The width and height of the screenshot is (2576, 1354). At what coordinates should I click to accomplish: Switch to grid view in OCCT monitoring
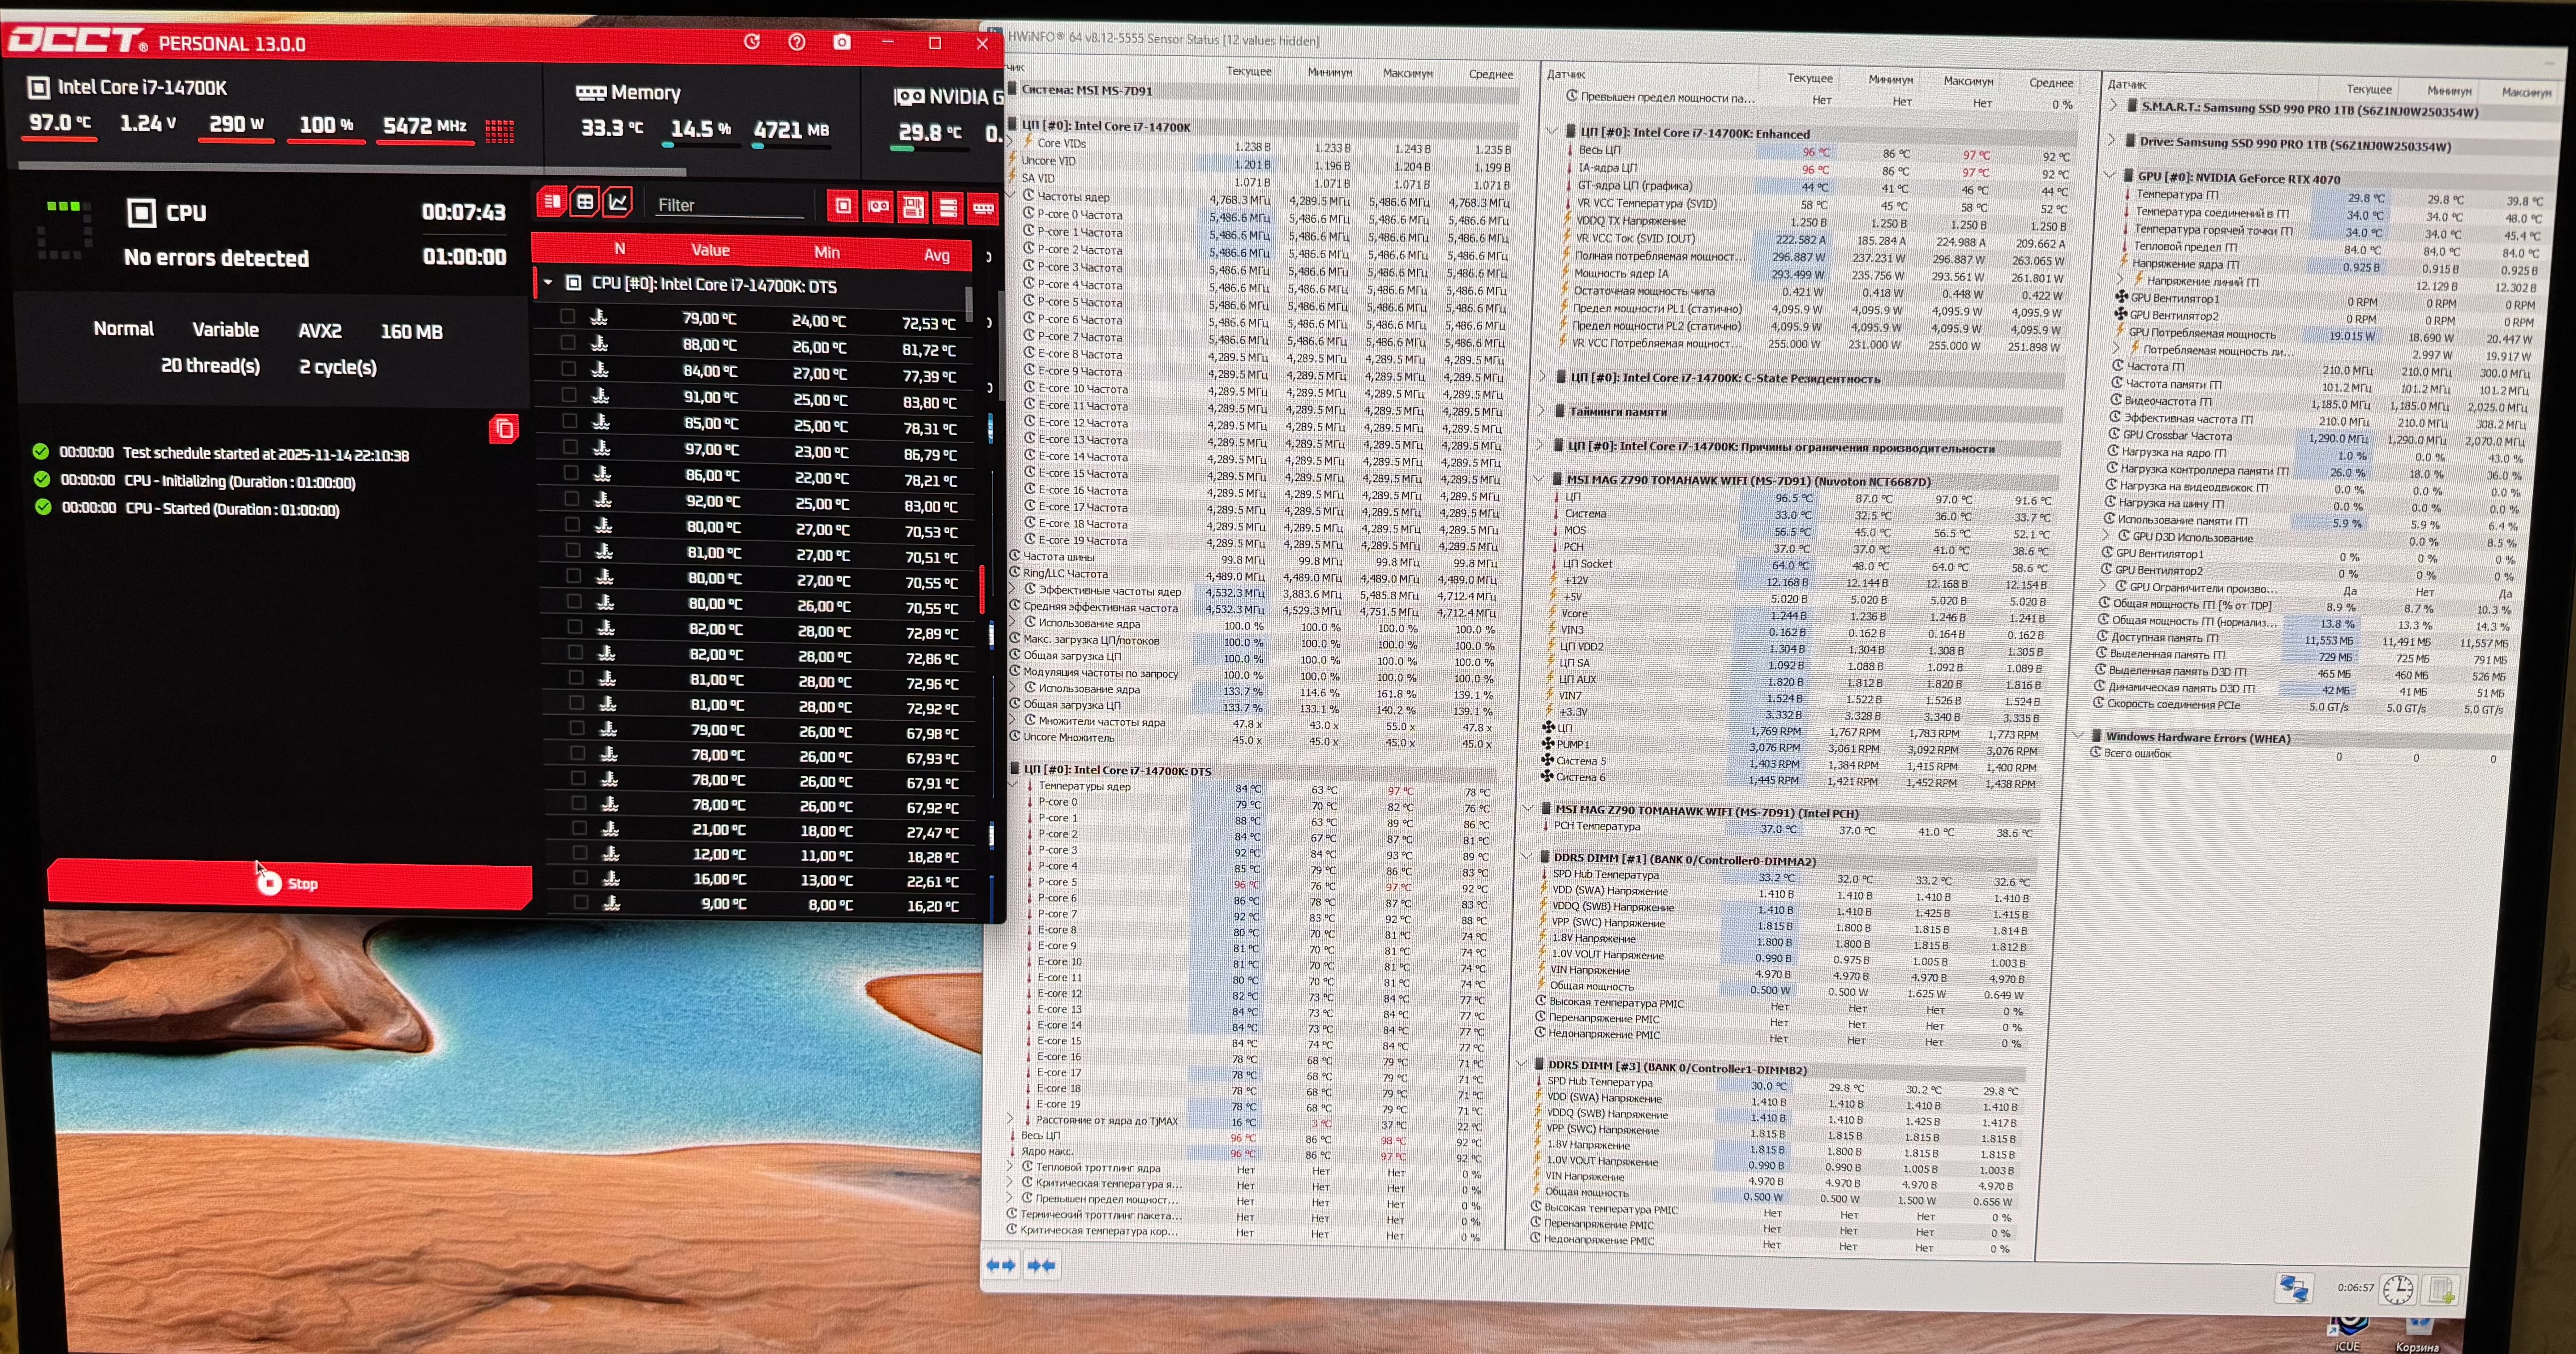tap(585, 203)
